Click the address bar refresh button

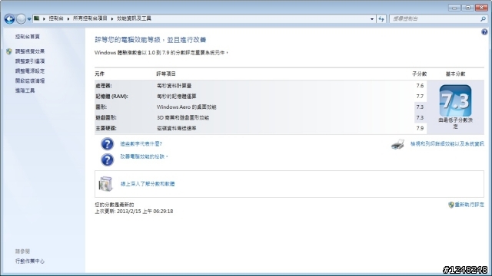coord(381,19)
